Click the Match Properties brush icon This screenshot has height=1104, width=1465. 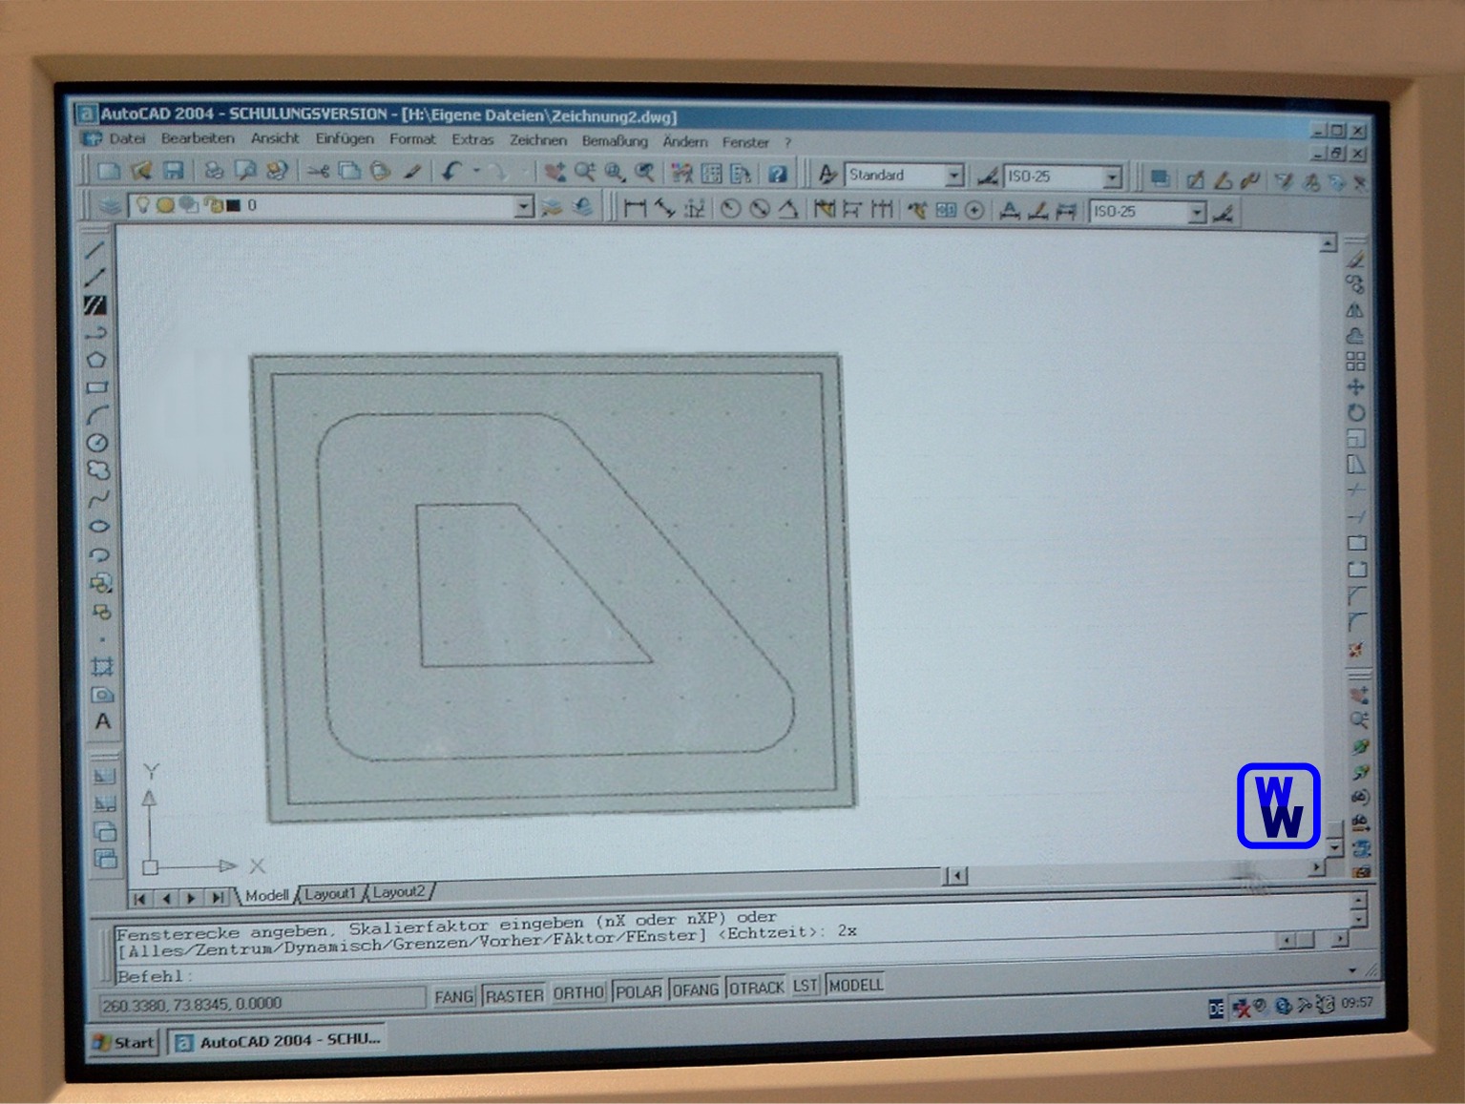click(412, 172)
